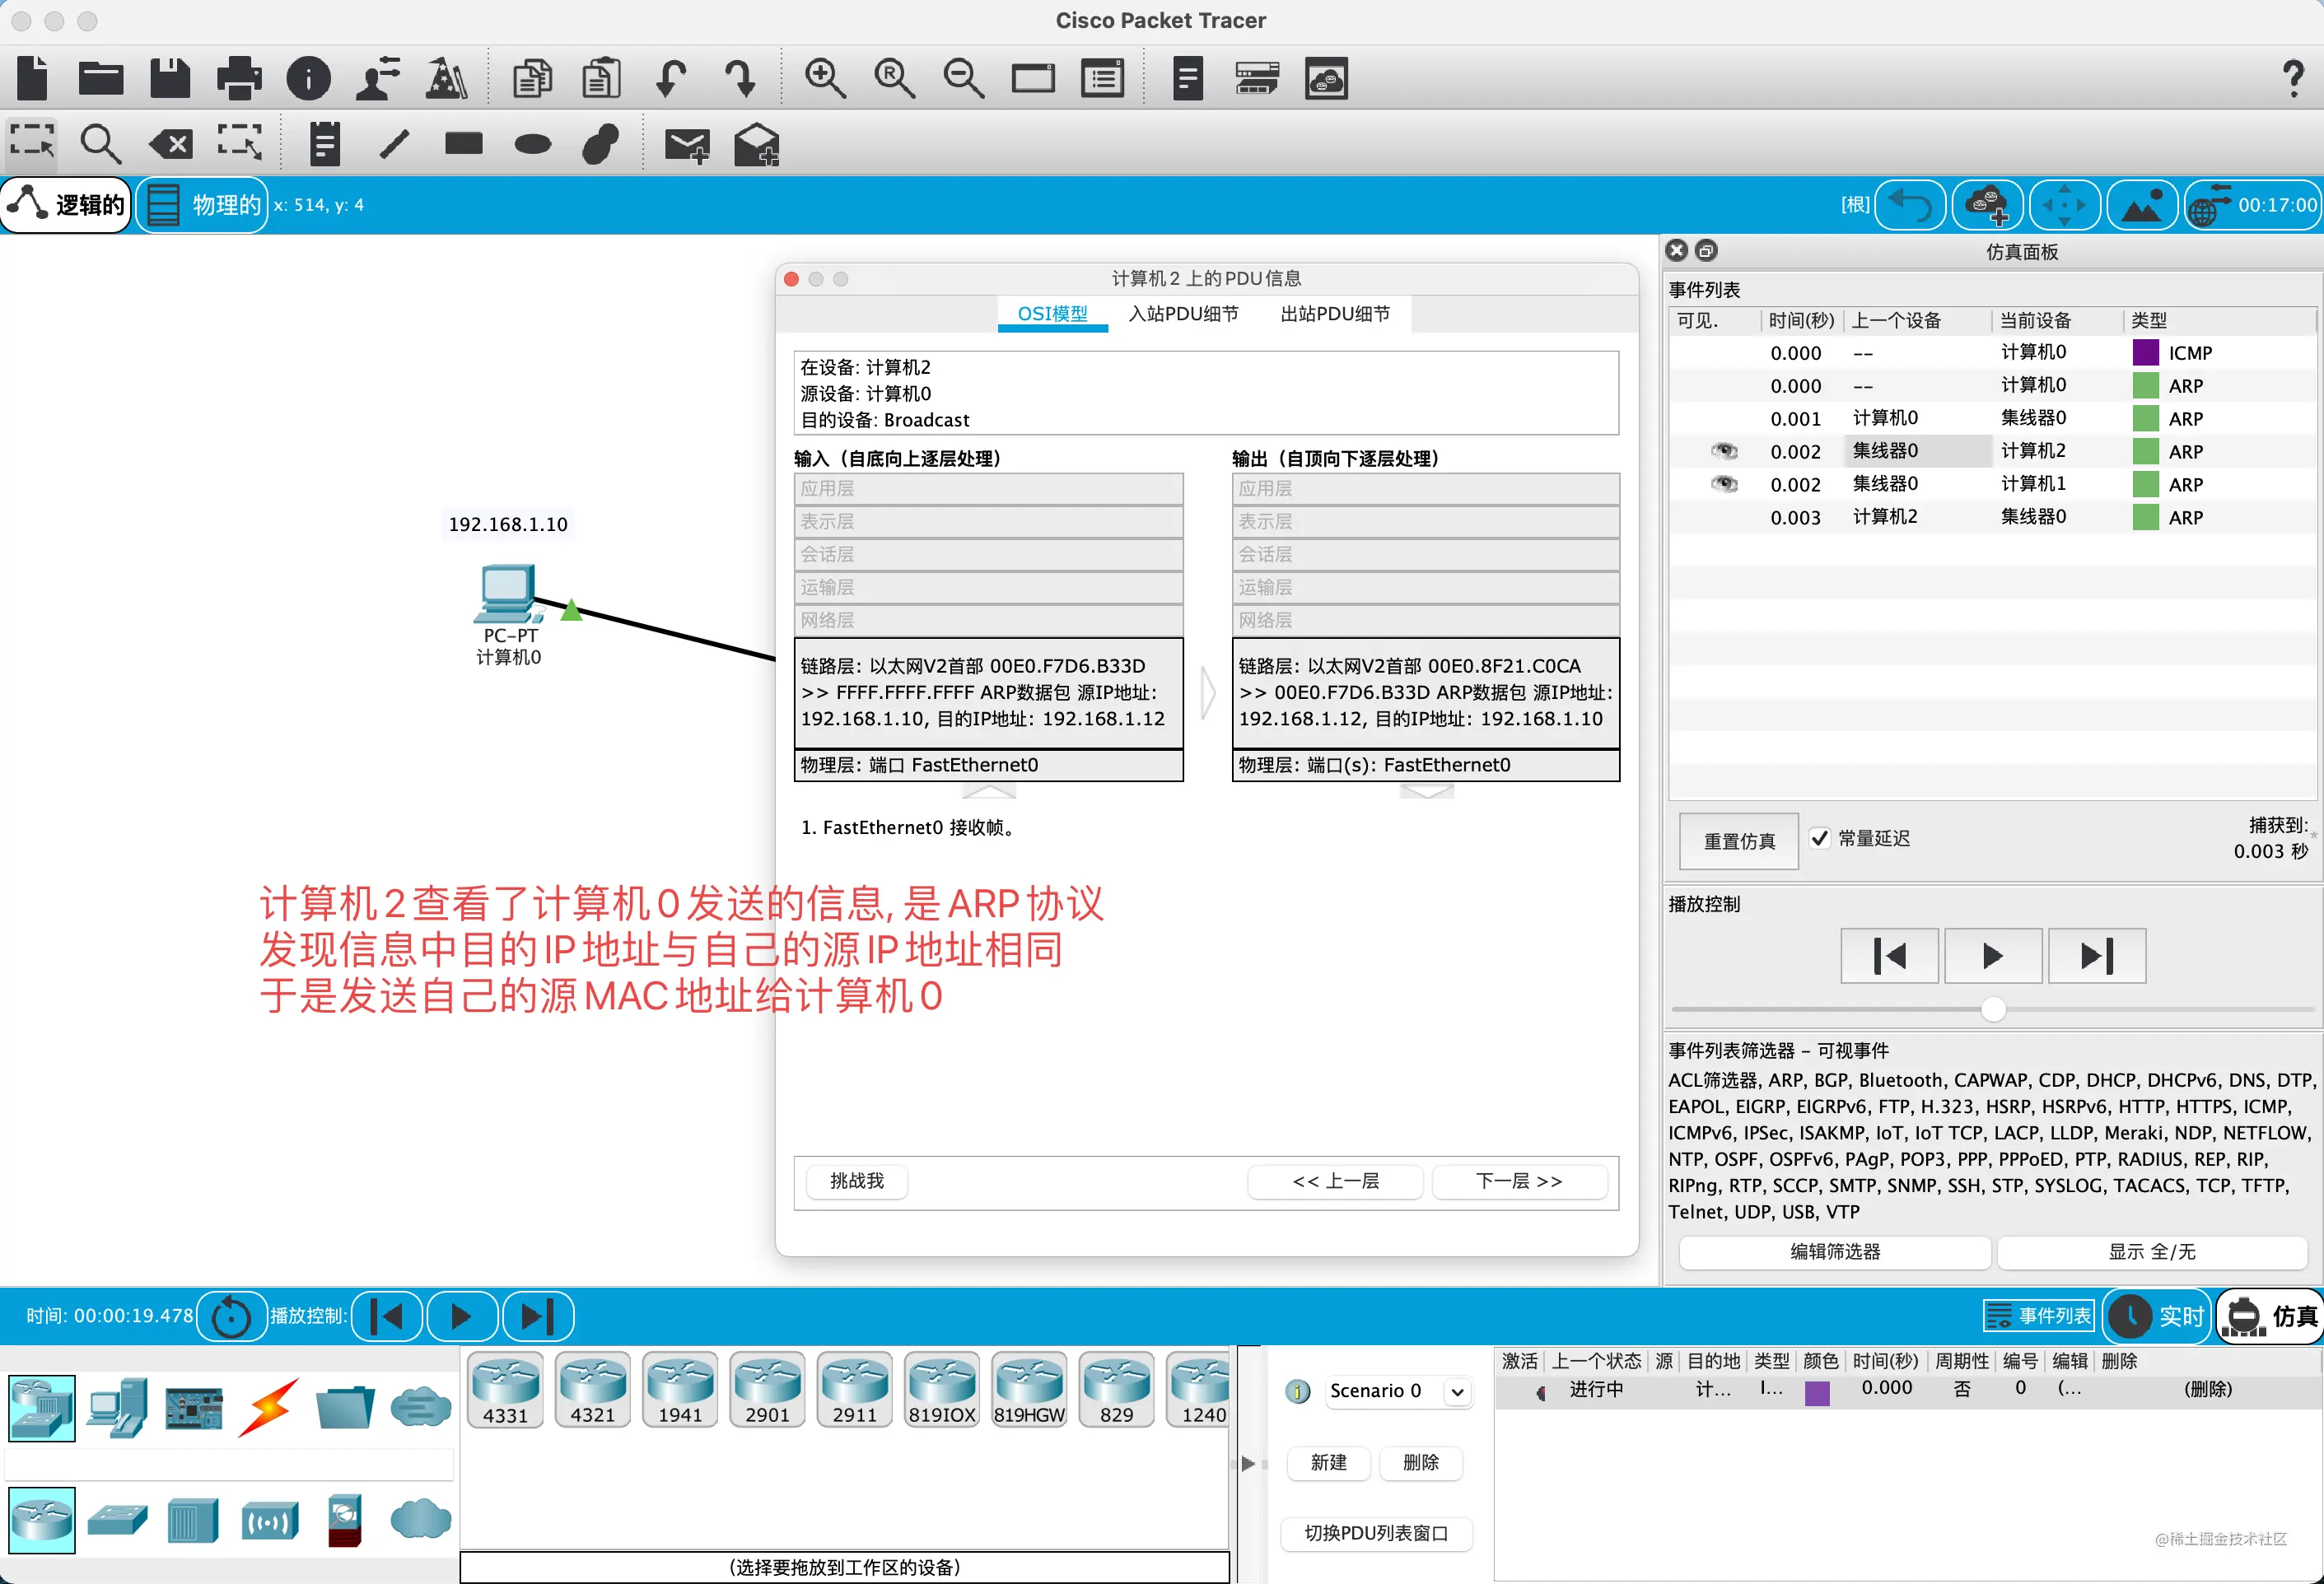This screenshot has height=1584, width=2324.
Task: Click the Zoom Out magnifier icon
Action: click(963, 78)
